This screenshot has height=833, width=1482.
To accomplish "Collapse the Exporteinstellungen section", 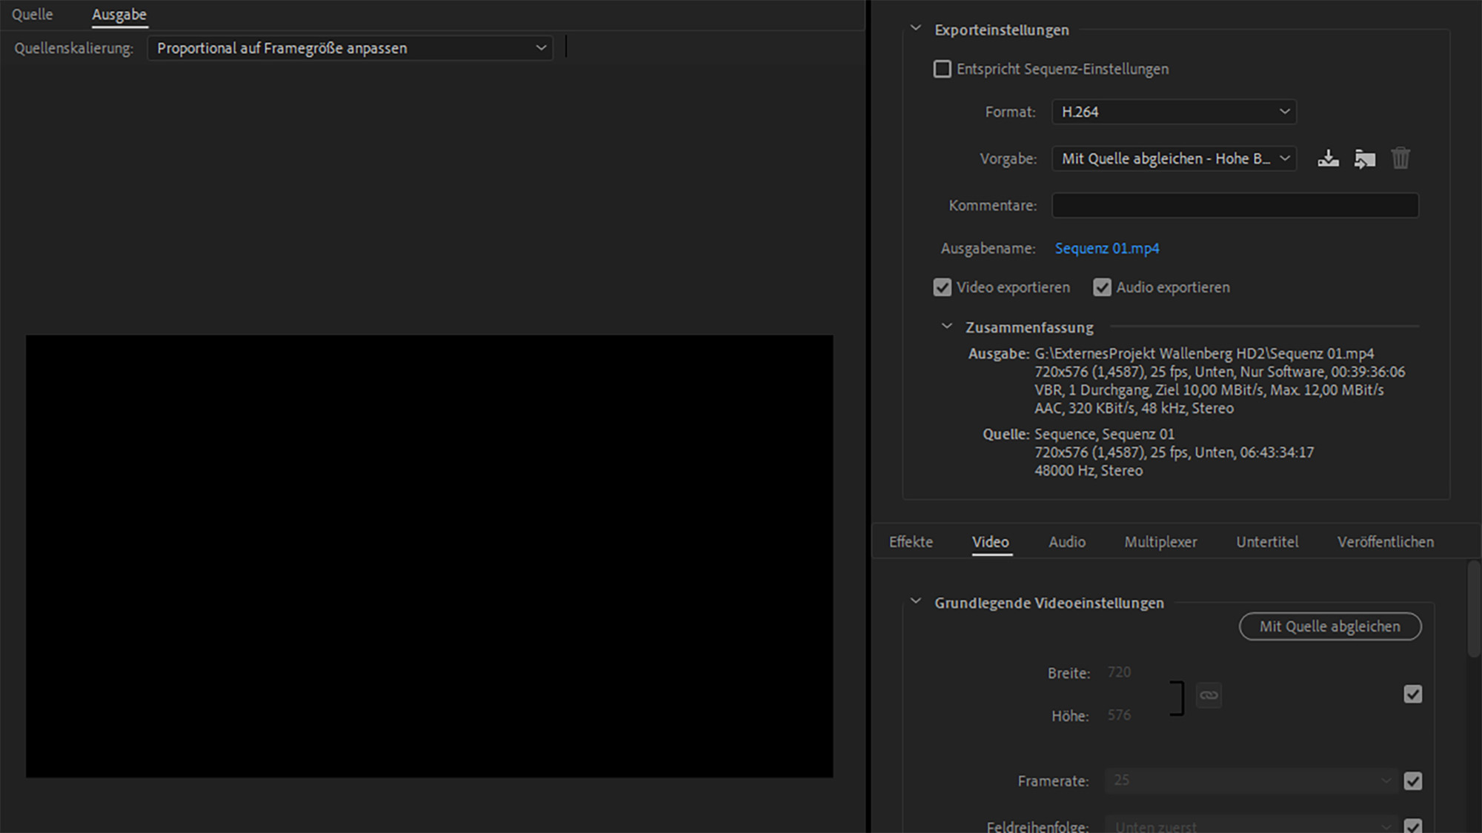I will [916, 29].
